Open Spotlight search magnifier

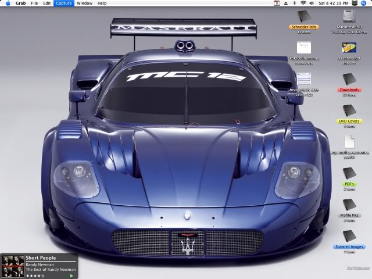tap(364, 3)
